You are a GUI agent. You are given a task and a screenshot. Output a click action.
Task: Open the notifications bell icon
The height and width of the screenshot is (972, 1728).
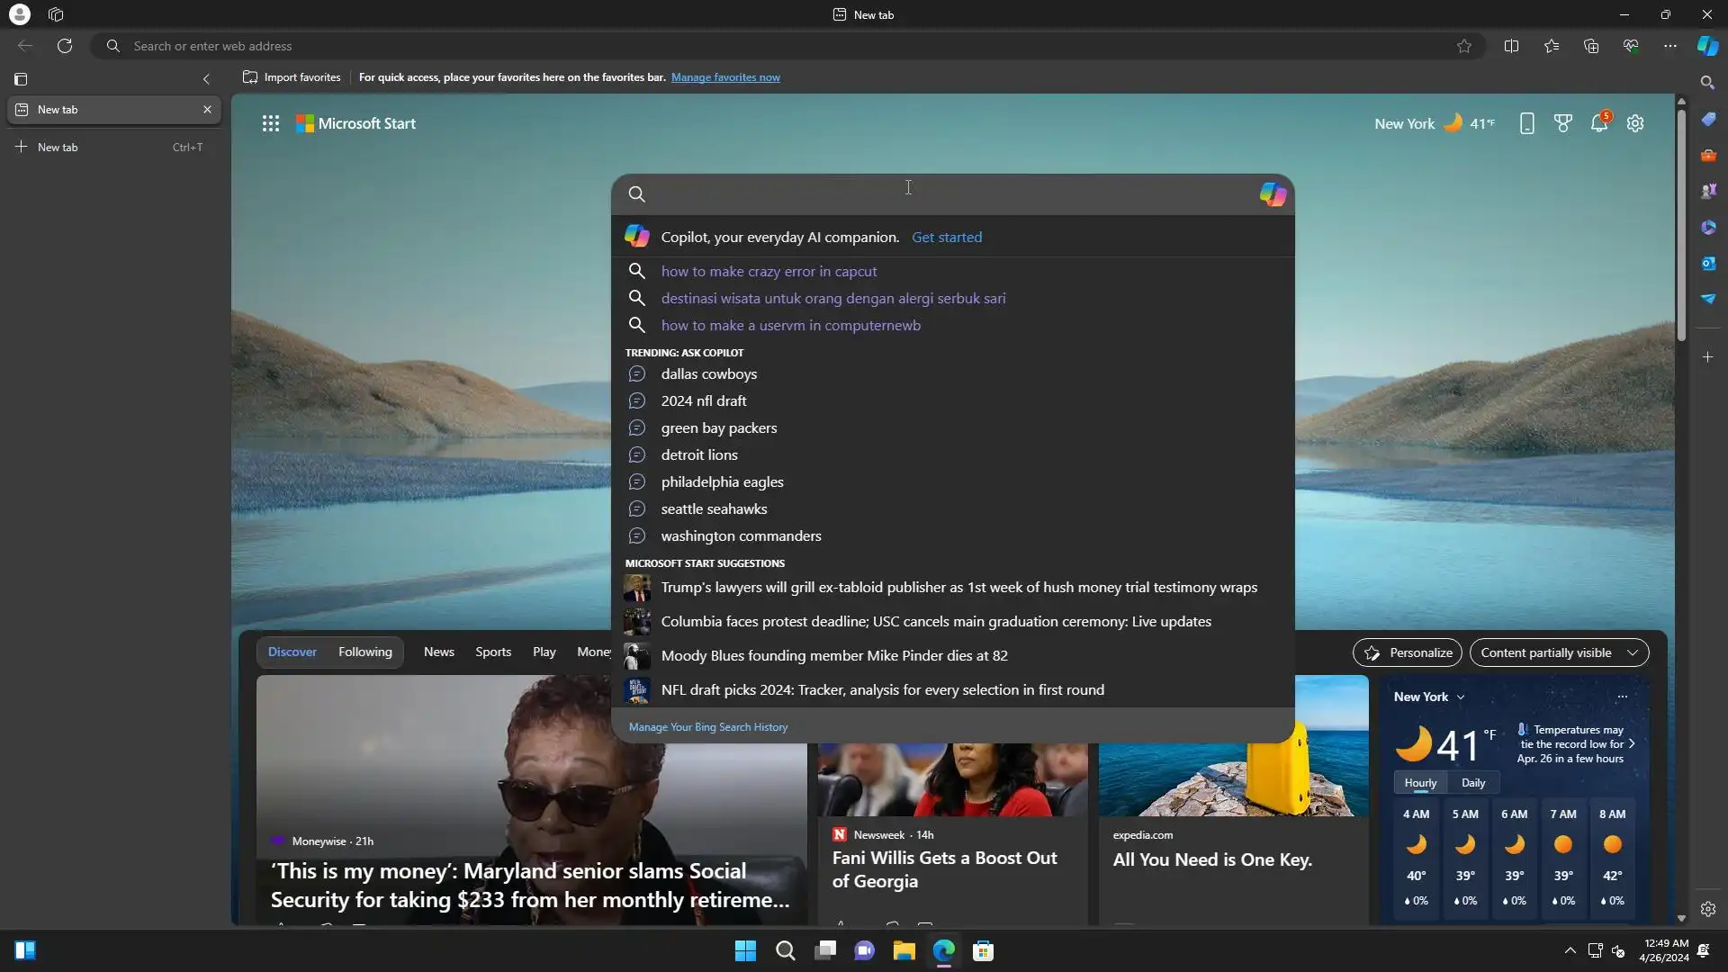tap(1598, 123)
